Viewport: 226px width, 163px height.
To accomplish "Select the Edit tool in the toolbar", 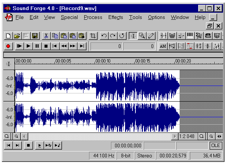I will pyautogui.click(x=133, y=36).
